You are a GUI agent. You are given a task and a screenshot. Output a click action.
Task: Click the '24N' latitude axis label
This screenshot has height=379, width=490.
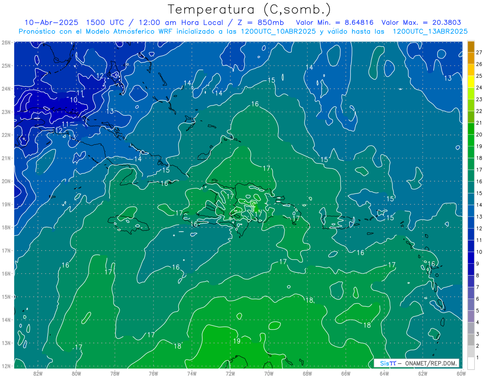coord(6,89)
